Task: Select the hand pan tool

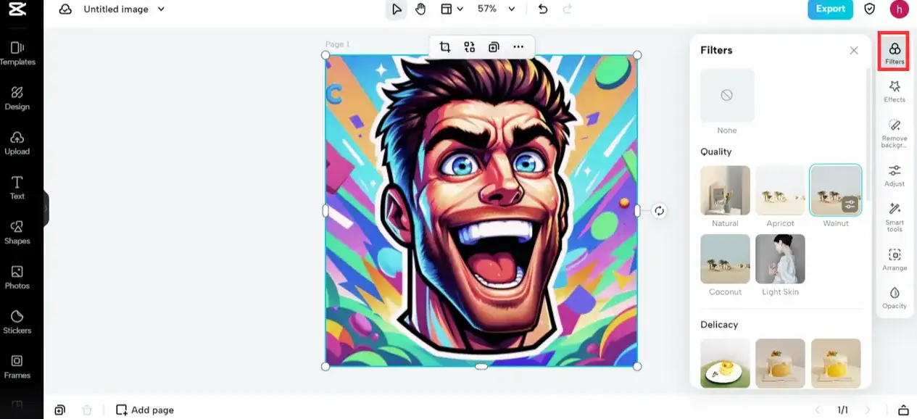Action: click(420, 9)
